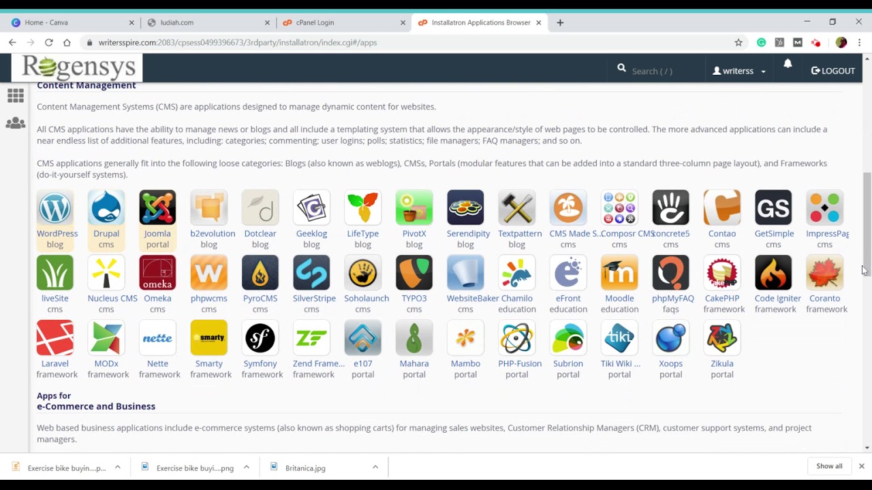Open the browser home page button
The image size is (872, 490).
pyautogui.click(x=67, y=42)
